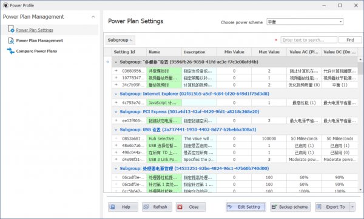Image resolution: width=364 pixels, height=219 pixels.
Task: Click the Find button
Action: tap(350, 40)
